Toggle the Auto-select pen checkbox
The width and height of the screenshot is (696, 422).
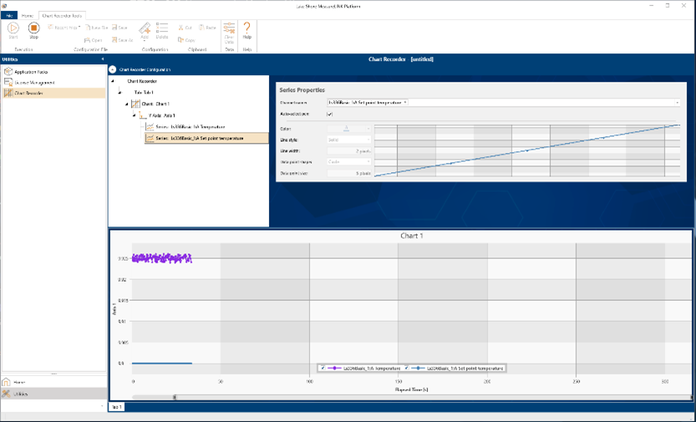click(x=330, y=114)
